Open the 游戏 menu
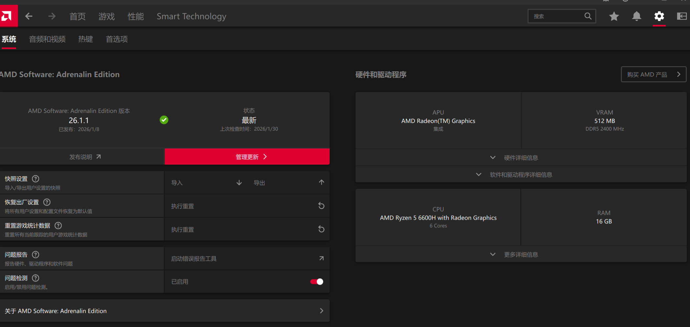This screenshot has height=327, width=690. click(x=107, y=16)
